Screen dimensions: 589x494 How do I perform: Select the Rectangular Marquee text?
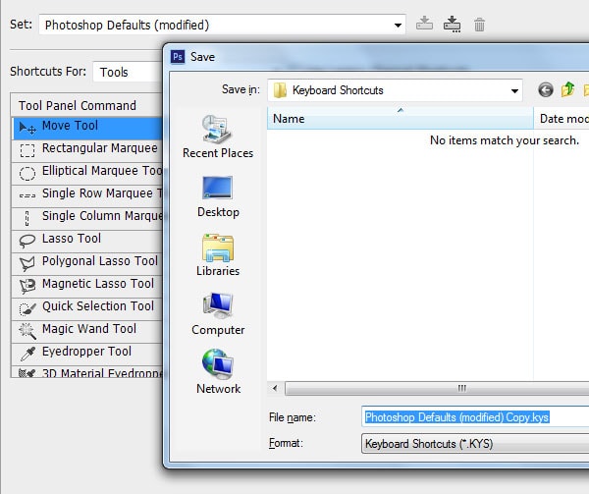tap(100, 148)
